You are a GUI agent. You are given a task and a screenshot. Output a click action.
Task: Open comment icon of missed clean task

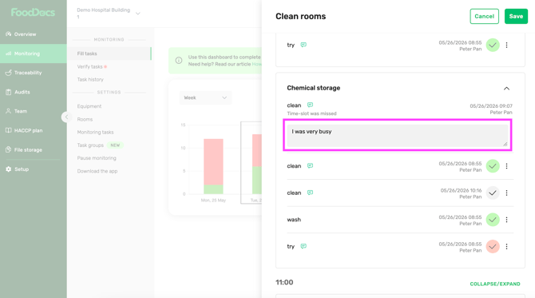click(x=310, y=105)
